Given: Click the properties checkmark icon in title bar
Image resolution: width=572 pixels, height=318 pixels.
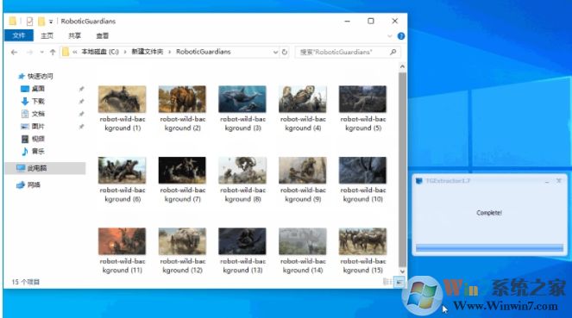Looking at the screenshot, I should [x=29, y=22].
